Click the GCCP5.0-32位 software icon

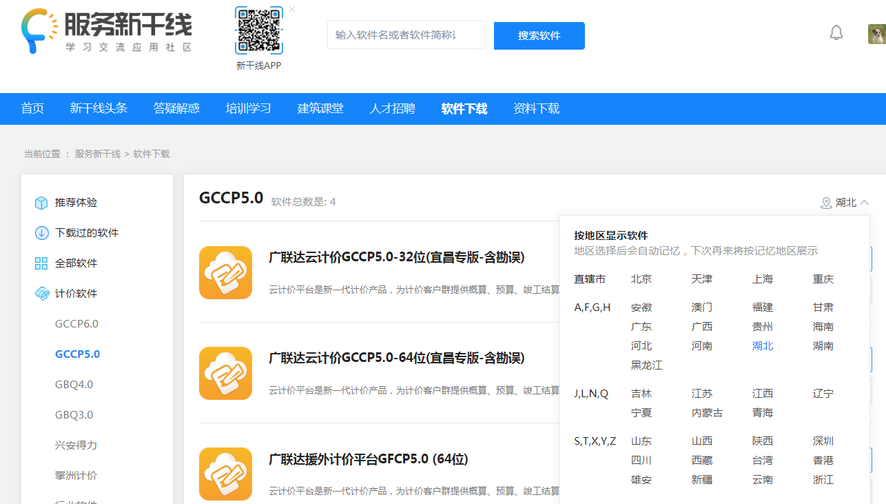[x=225, y=272]
